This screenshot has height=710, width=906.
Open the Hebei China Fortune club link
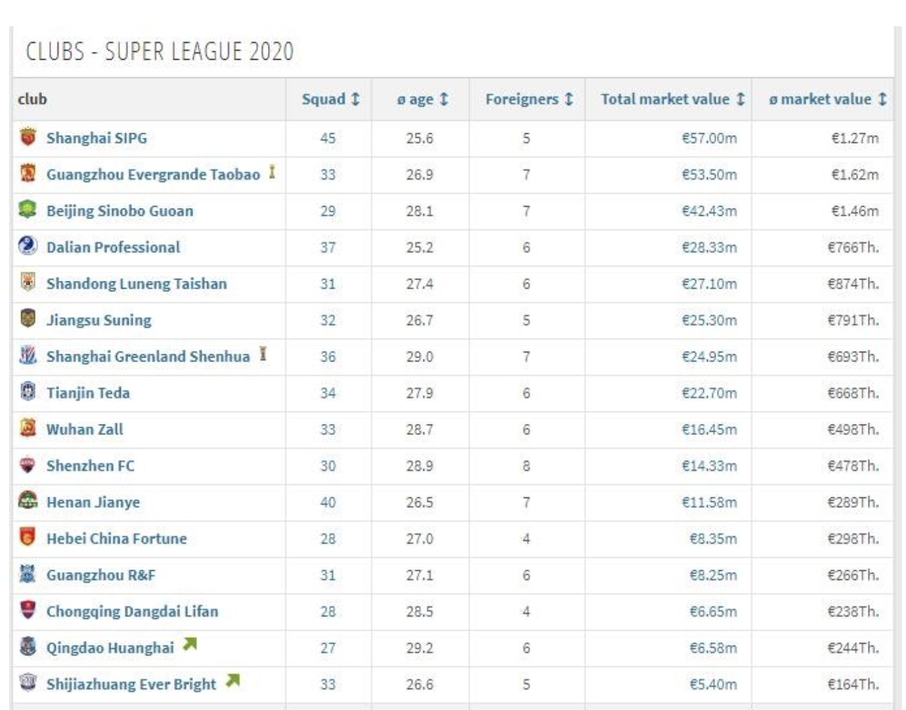(x=116, y=539)
